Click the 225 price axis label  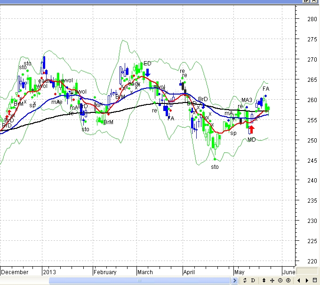312,241
